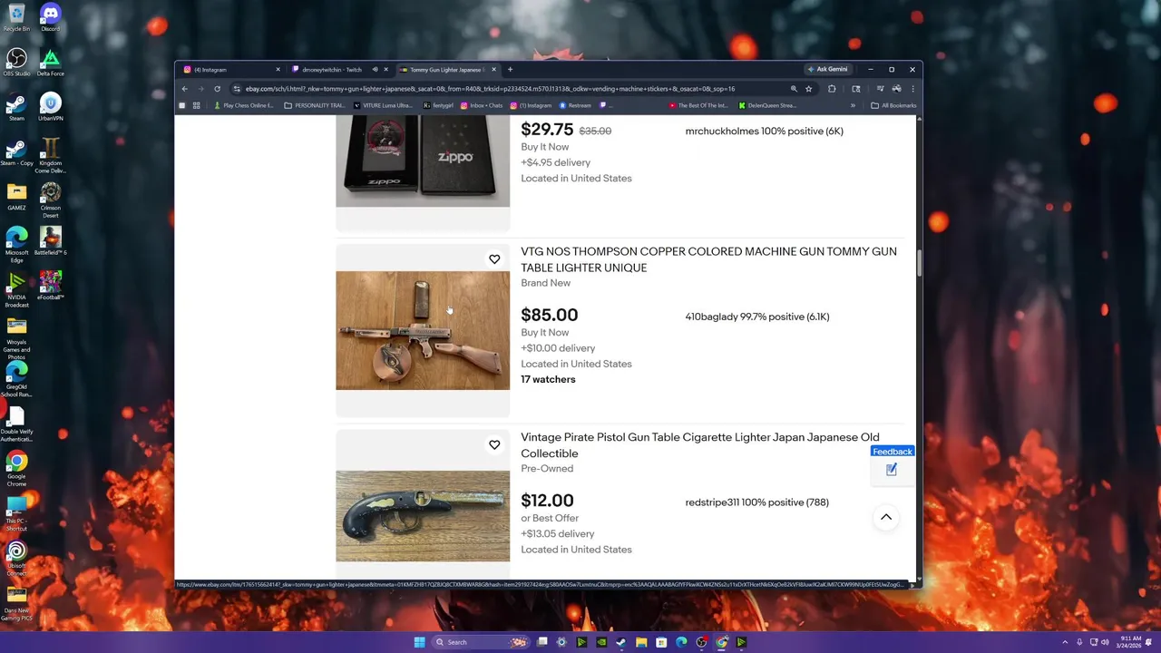Image resolution: width=1161 pixels, height=653 pixels.
Task: Launch Battlefield 6 desktop shortcut
Action: (50, 241)
